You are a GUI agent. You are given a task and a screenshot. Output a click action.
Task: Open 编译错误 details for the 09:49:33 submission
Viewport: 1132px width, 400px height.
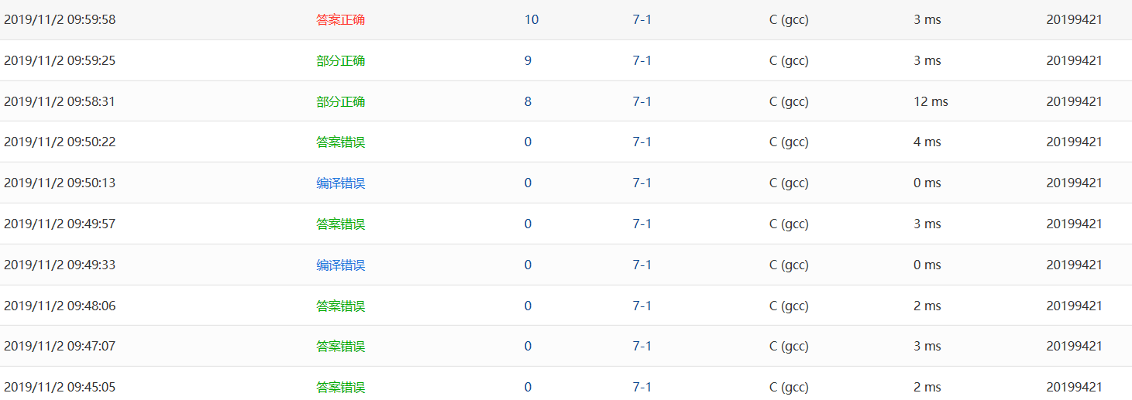pyautogui.click(x=340, y=265)
